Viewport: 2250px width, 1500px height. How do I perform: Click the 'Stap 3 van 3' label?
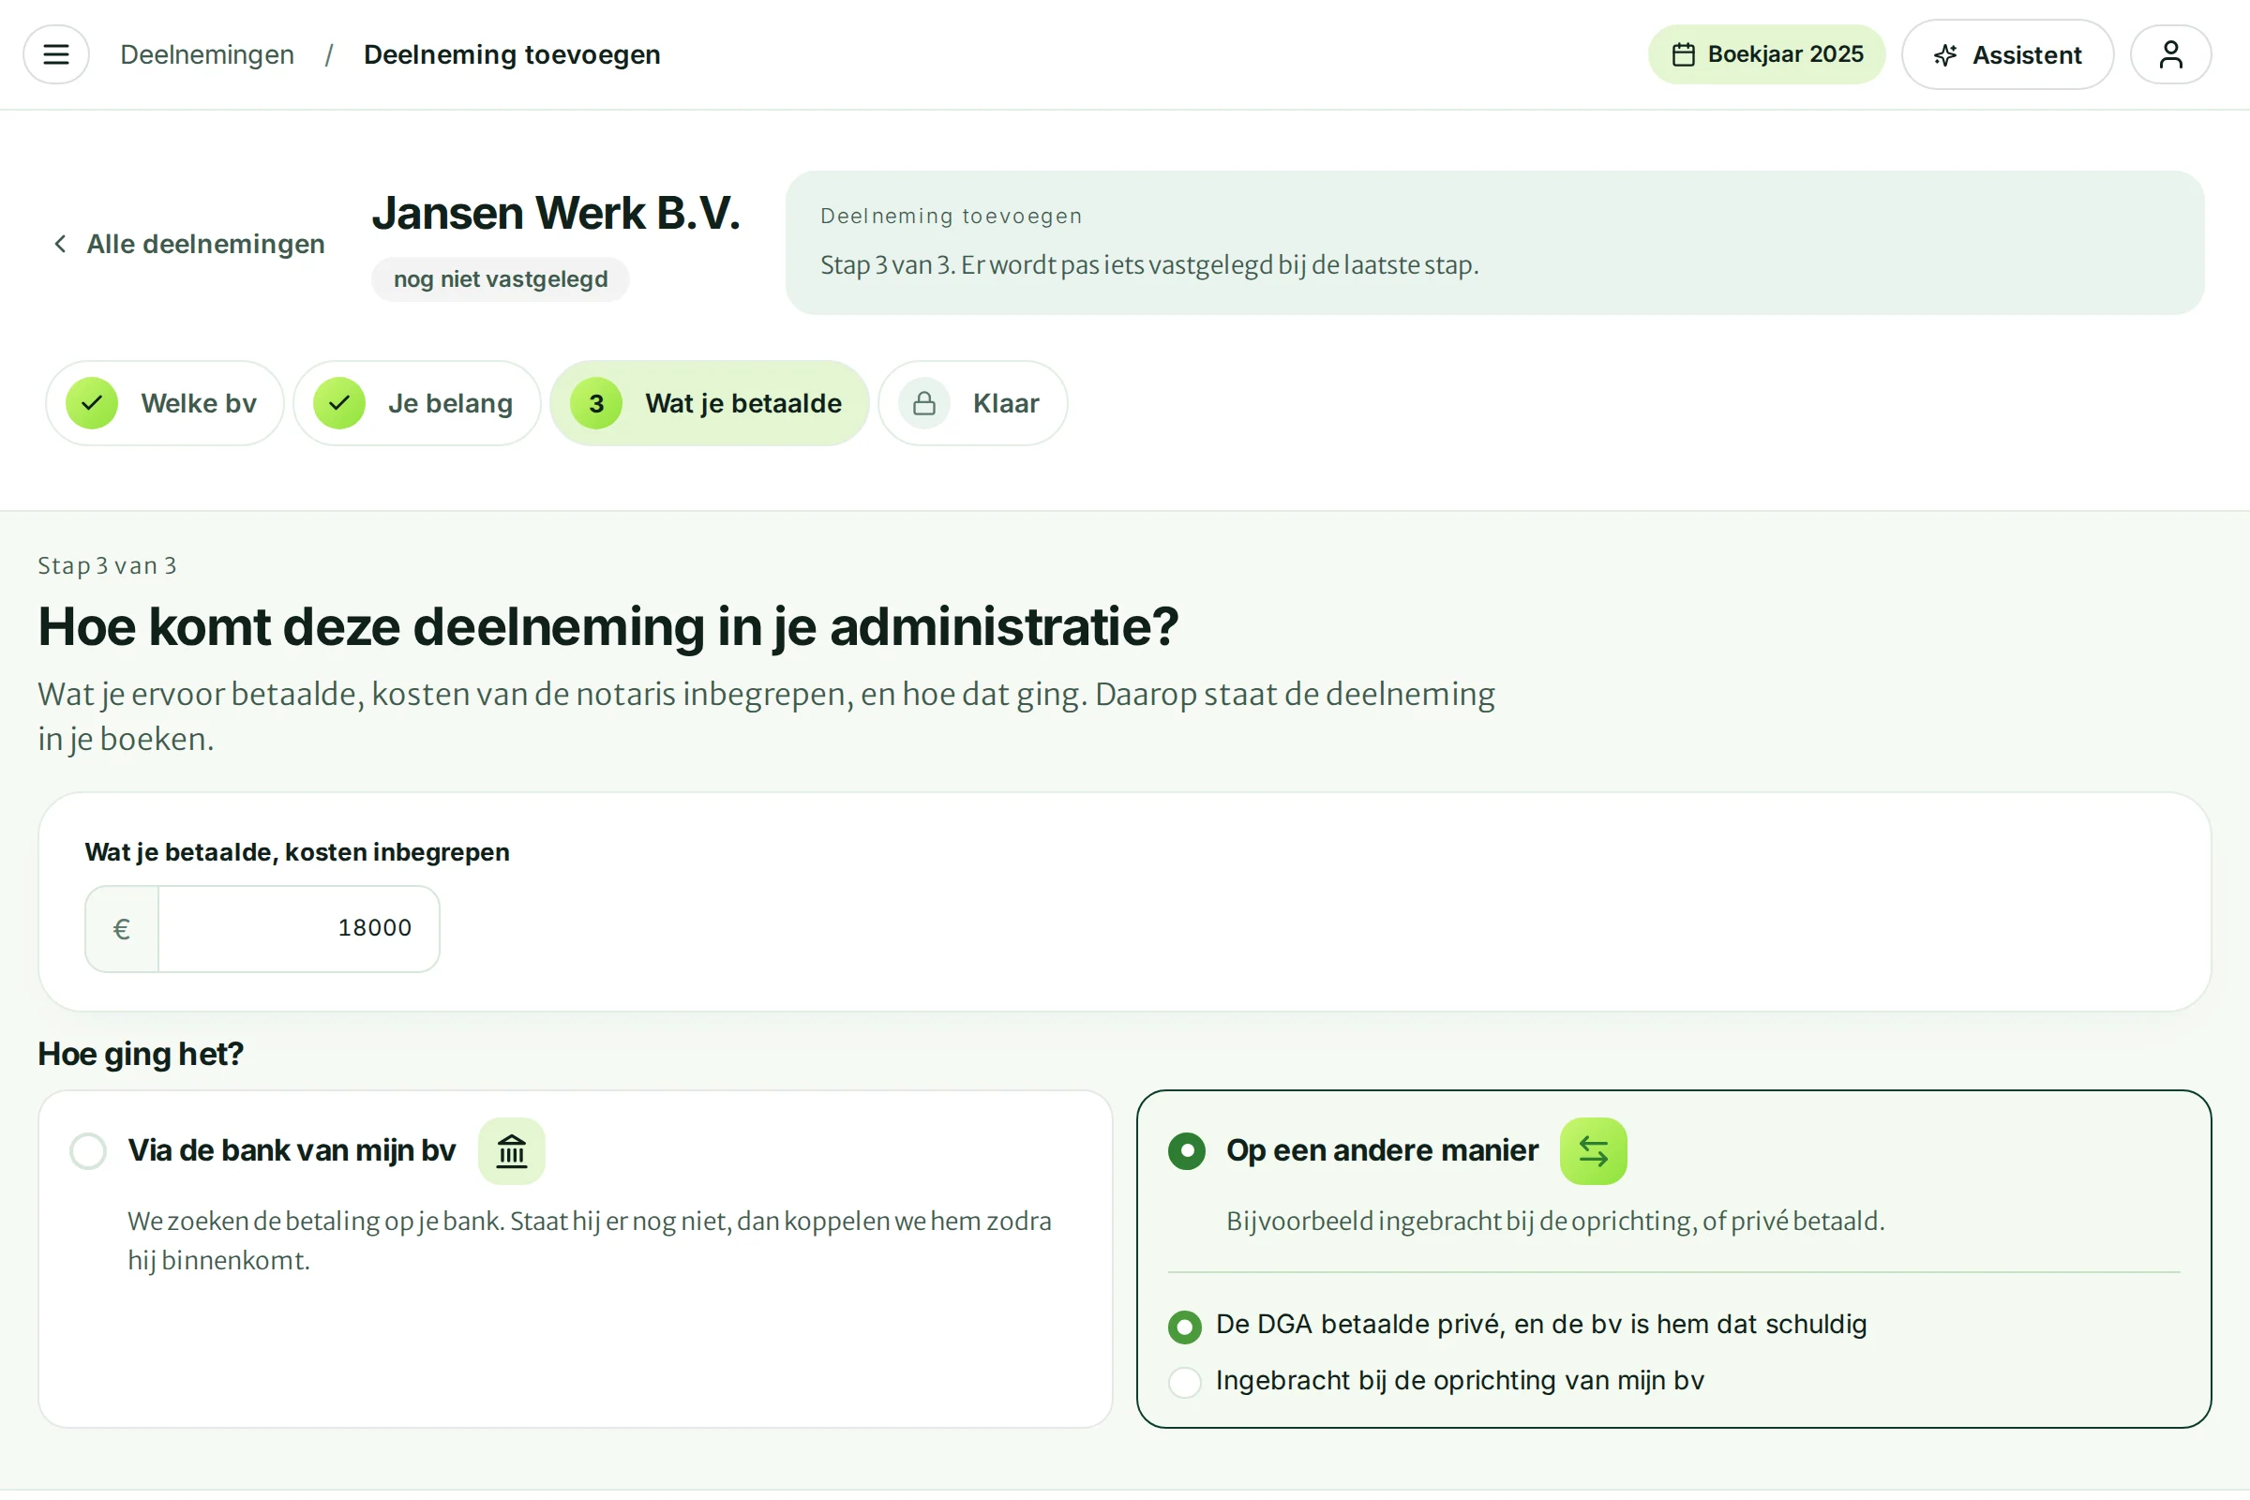[107, 565]
